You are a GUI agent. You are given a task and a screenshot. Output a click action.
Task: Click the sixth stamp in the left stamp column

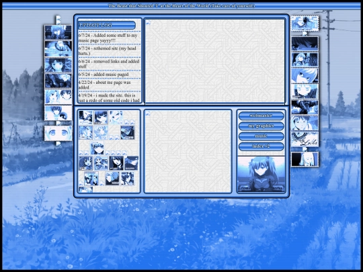(58, 113)
